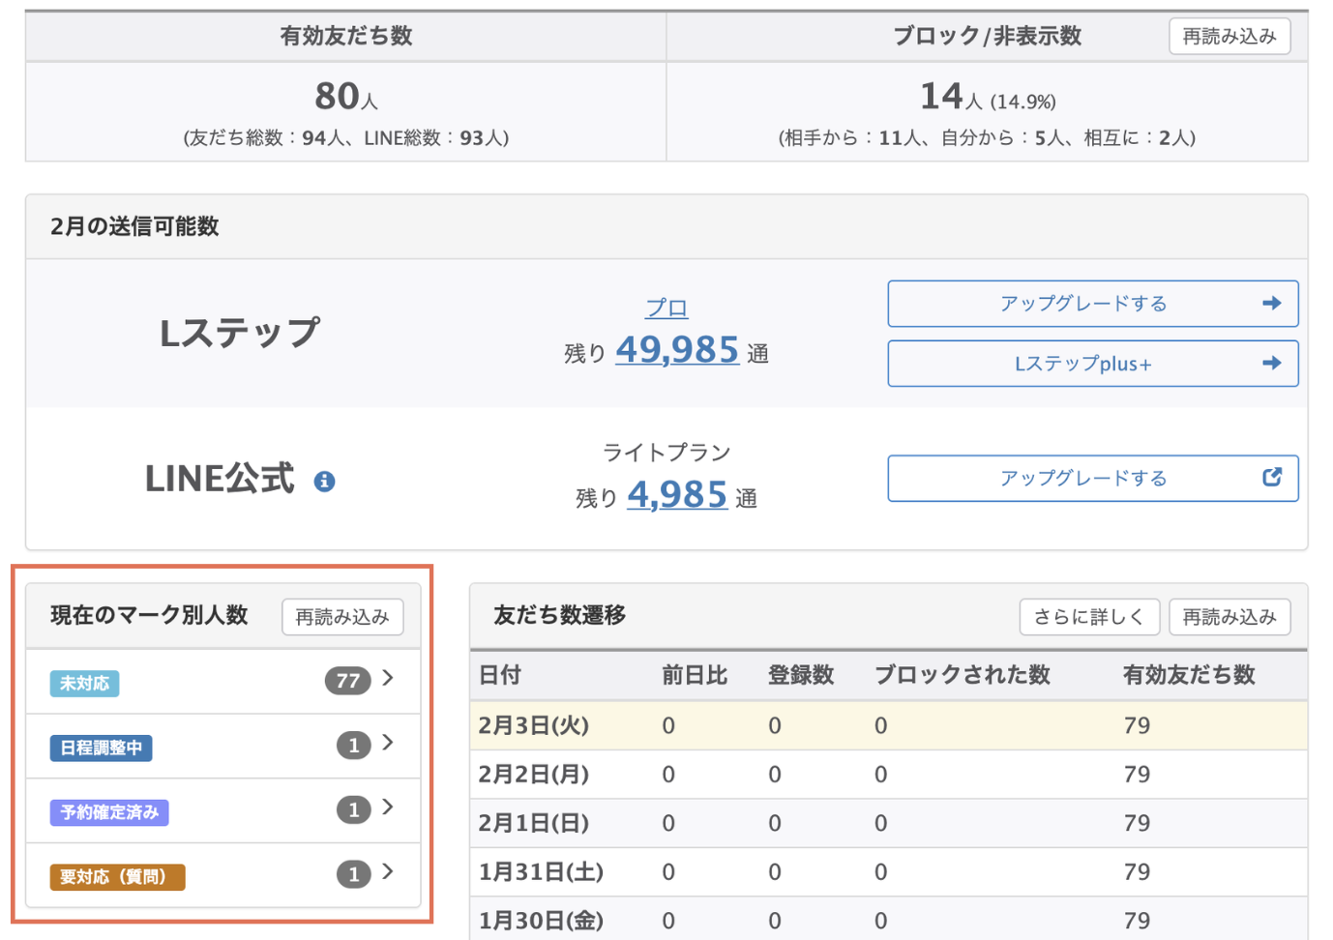
Task: Reload the ブロック/非表示数 stats
Action: pos(1229,37)
